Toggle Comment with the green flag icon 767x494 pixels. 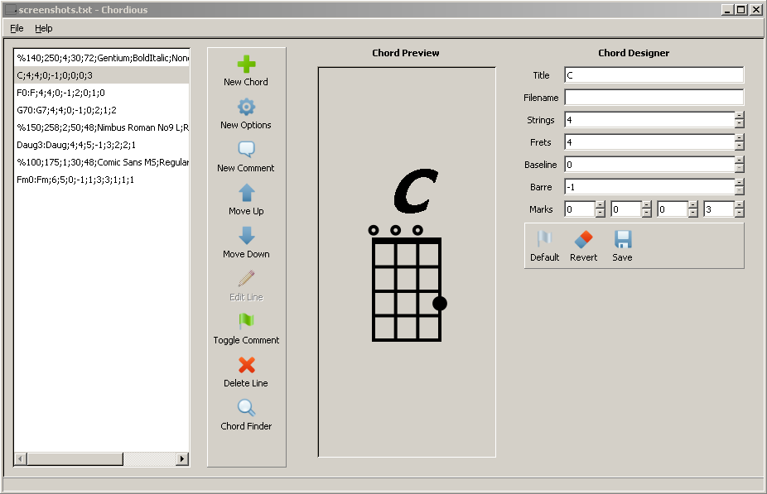(x=246, y=323)
